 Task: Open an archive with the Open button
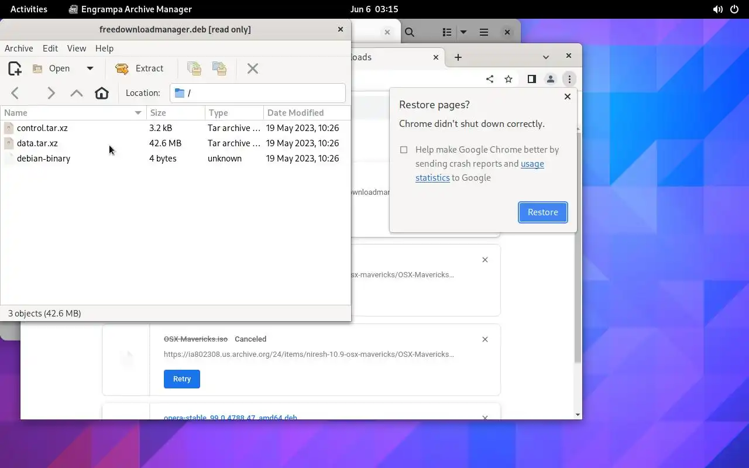tap(51, 68)
